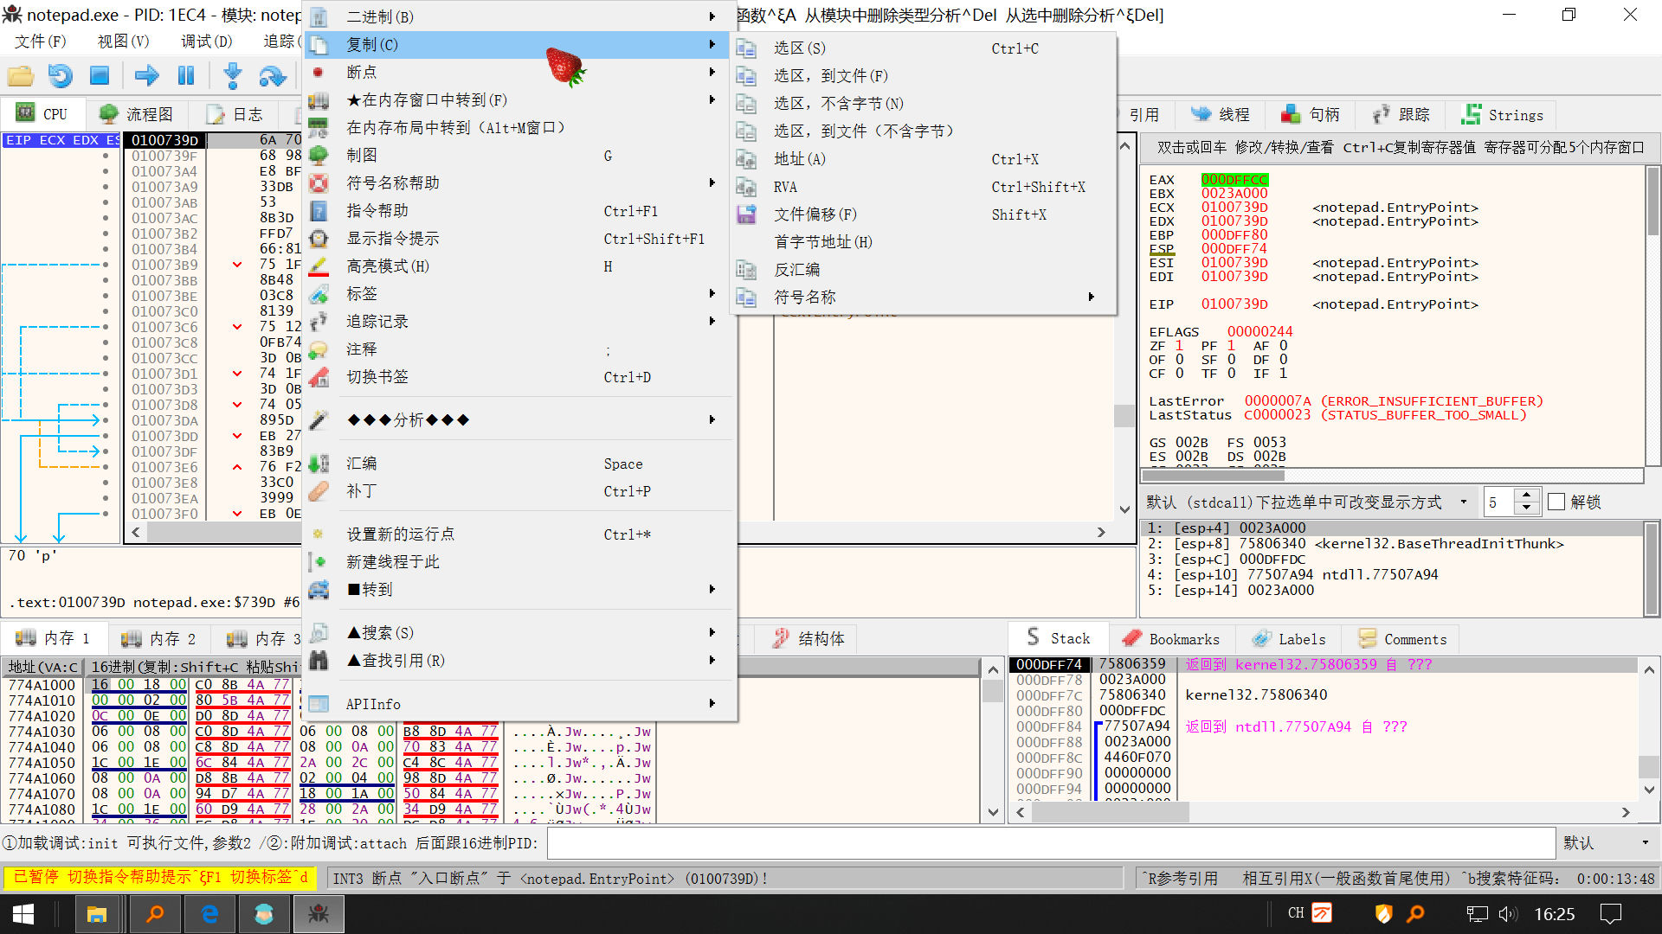Switch to the 流程图 tab
Viewport: 1662px width, 934px height.
click(x=136, y=114)
